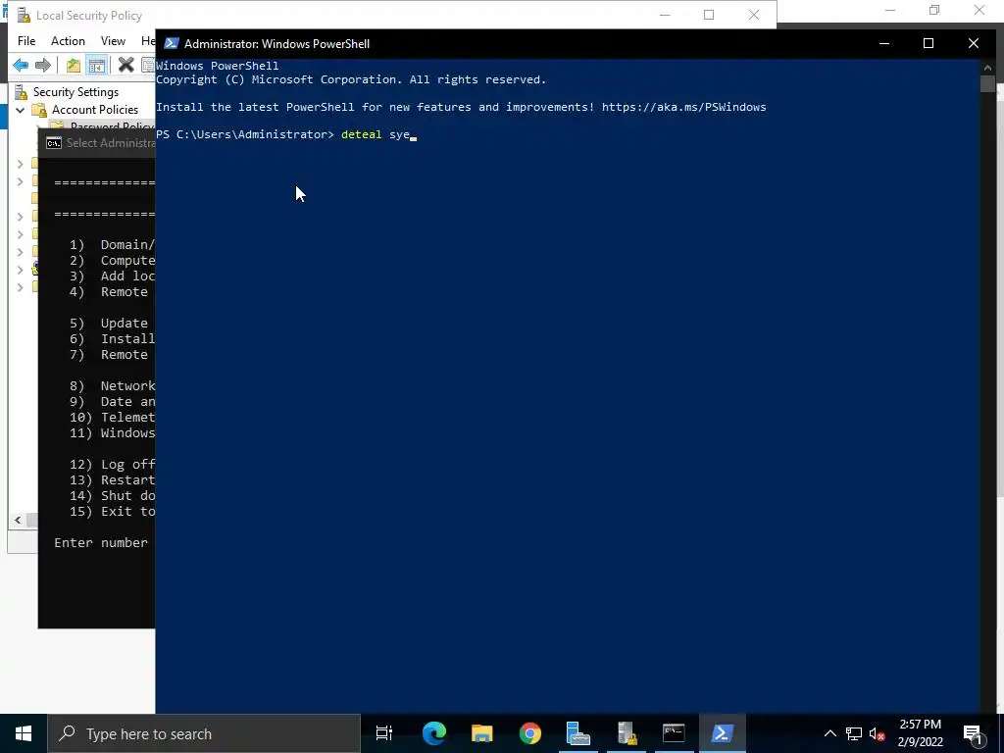Click the https://aka.ms/PSWindows URL text
The image size is (1004, 753).
683,107
